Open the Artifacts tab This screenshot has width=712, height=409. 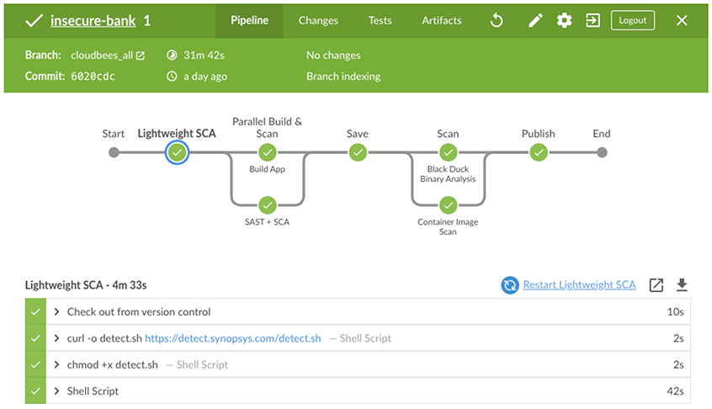441,20
